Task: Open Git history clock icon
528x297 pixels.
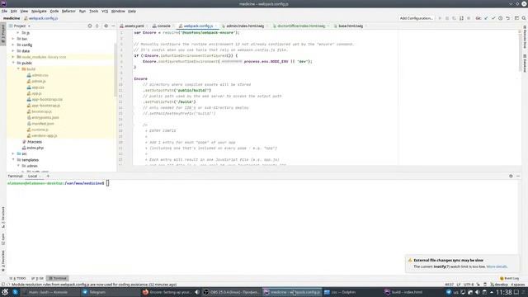Action: (501, 18)
